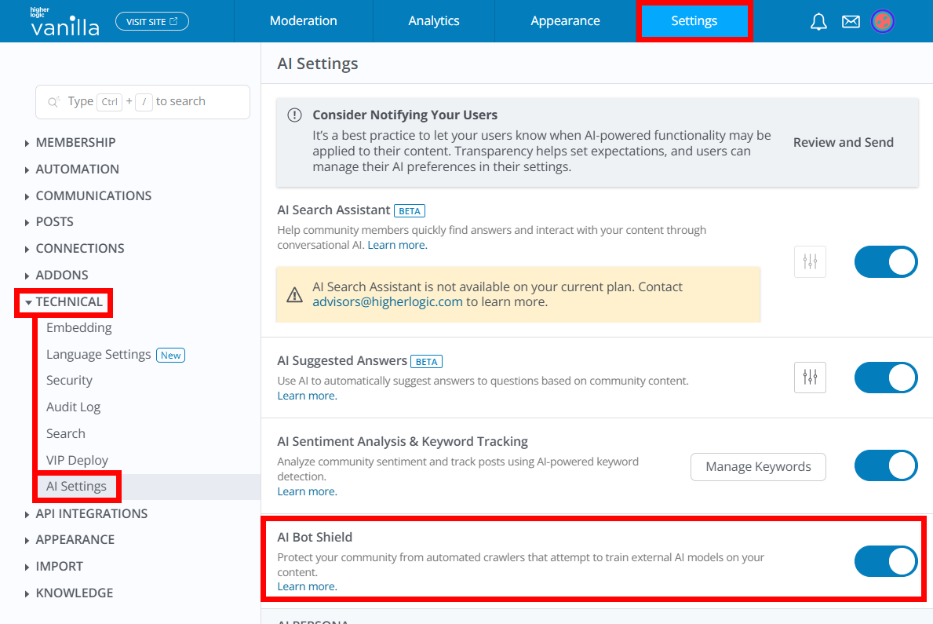
Task: Open AI Suggested Answers settings sliders icon
Action: point(810,377)
